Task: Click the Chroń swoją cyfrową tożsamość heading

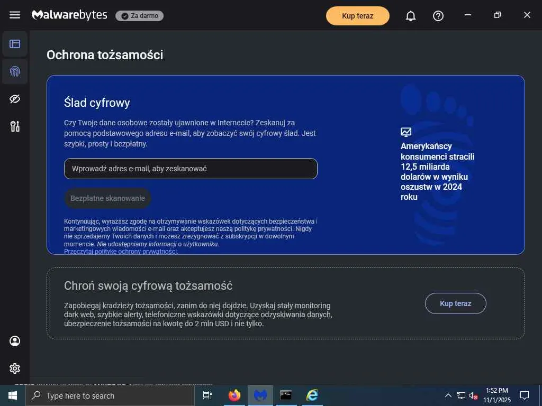Action: (x=148, y=286)
